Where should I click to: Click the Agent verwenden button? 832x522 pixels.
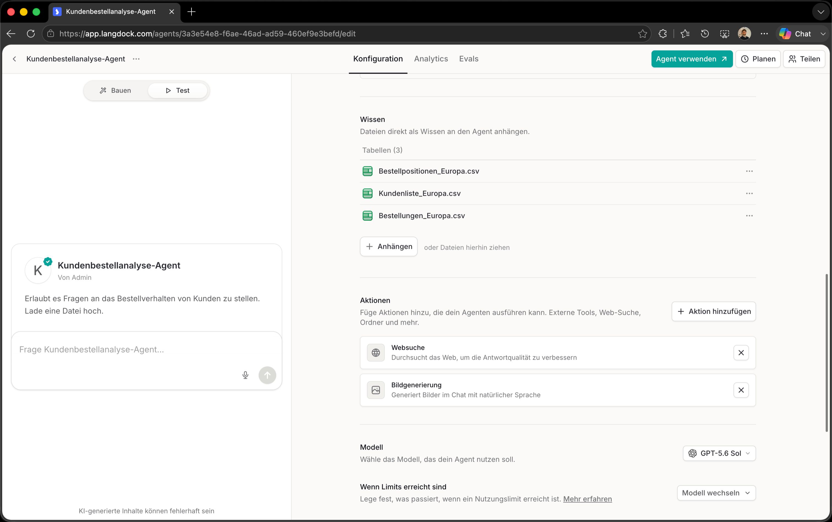click(692, 59)
